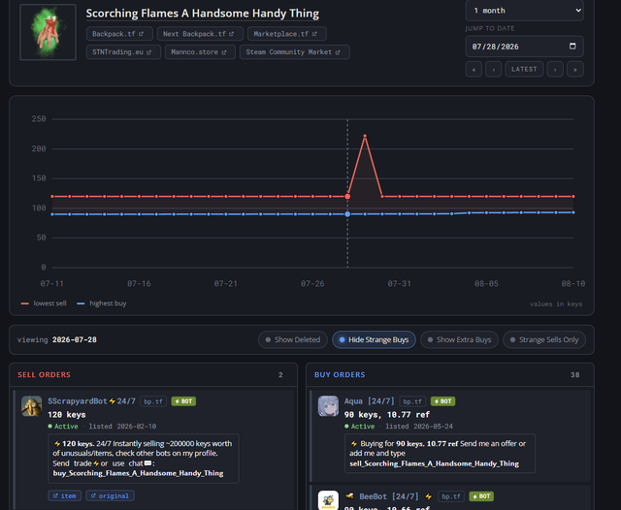This screenshot has height=510, width=621.
Task: Click the red peak point on chart
Action: pyautogui.click(x=365, y=136)
